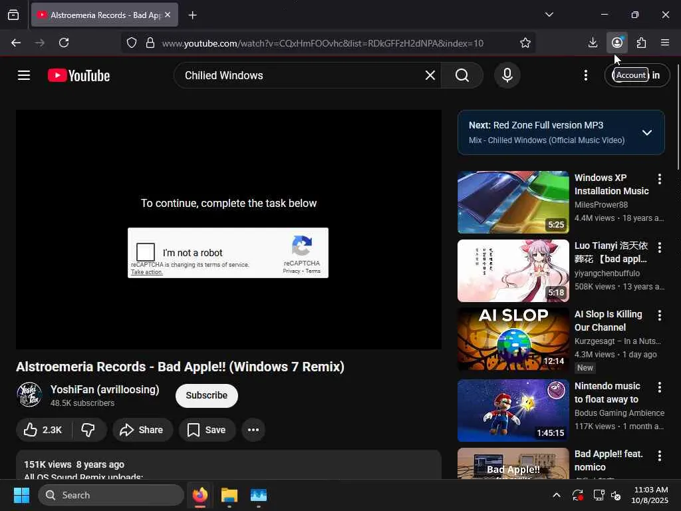
Task: Open the Windows Start menu
Action: tap(21, 495)
